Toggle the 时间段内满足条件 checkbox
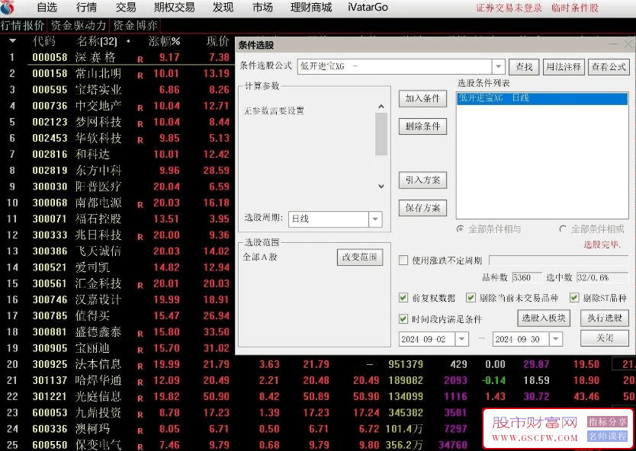 (403, 319)
